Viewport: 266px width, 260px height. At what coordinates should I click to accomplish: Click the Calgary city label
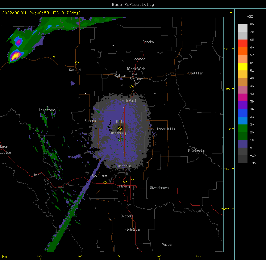click(x=123, y=186)
